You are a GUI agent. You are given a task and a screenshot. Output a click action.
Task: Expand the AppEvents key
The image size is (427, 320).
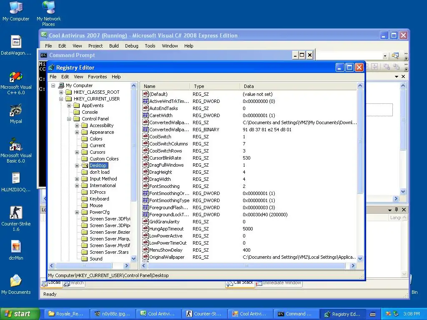pos(69,105)
